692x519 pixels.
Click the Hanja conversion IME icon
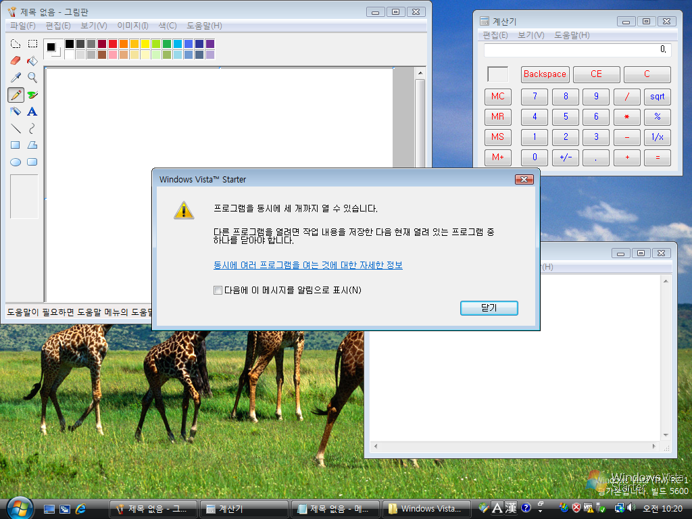point(511,508)
